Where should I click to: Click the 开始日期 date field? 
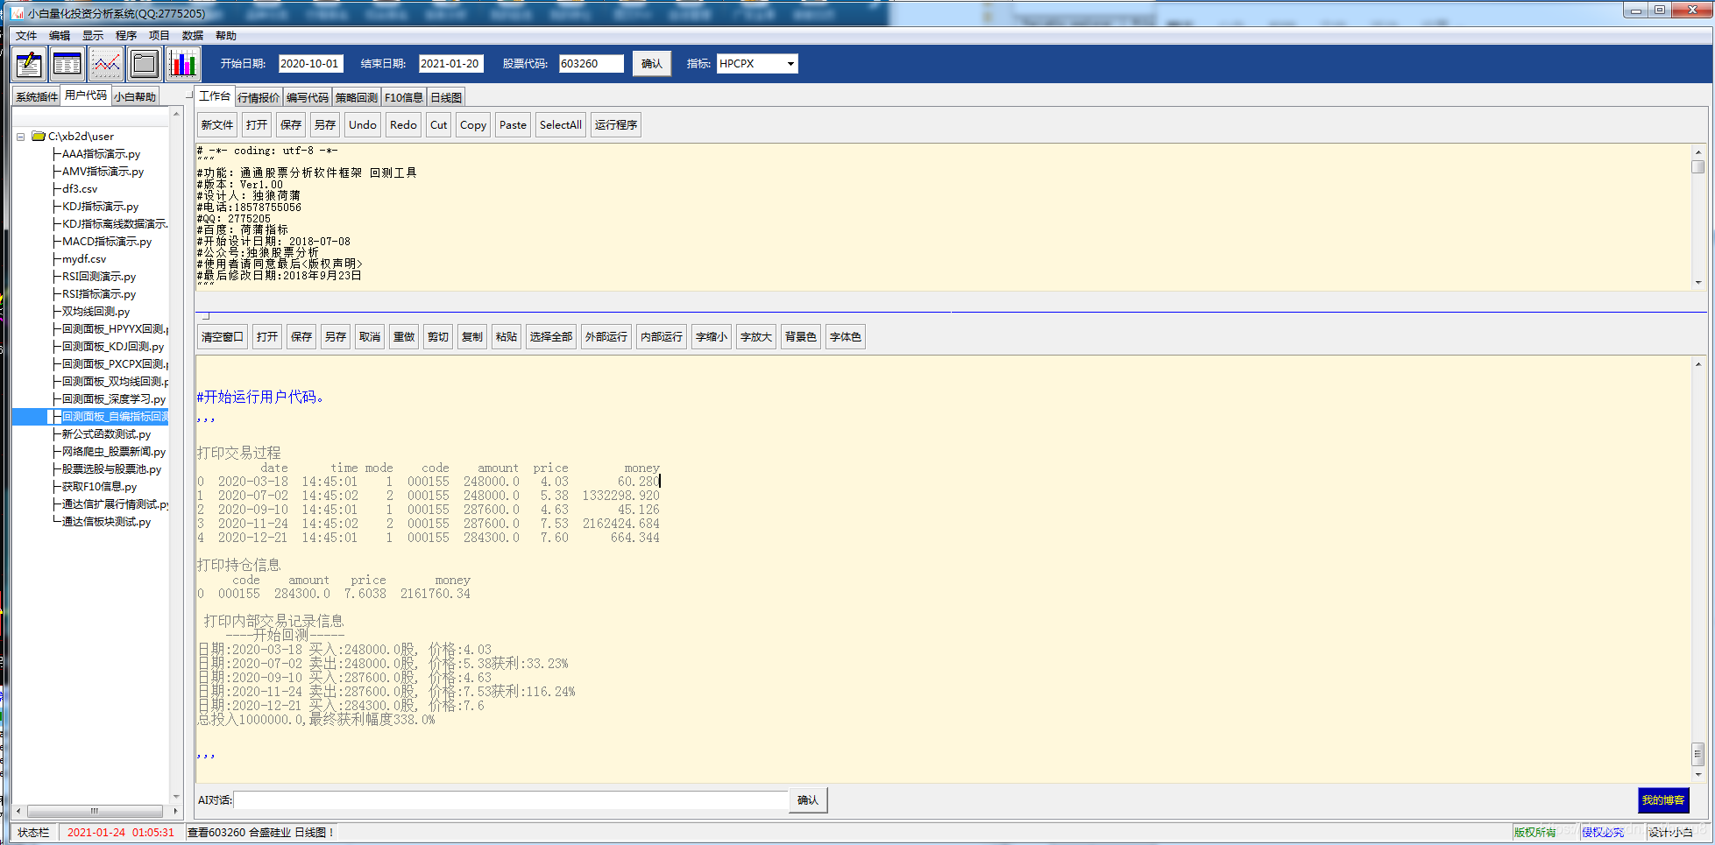click(310, 64)
